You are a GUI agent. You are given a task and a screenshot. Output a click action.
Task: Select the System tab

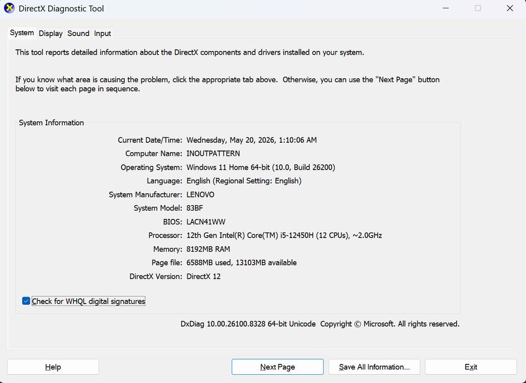pos(22,33)
